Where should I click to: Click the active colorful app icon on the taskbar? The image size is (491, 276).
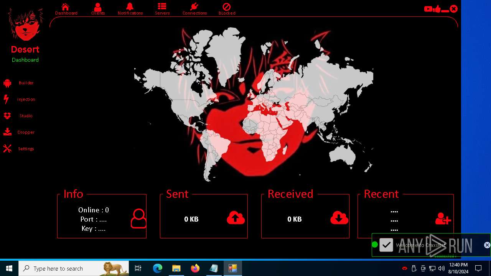(232, 268)
